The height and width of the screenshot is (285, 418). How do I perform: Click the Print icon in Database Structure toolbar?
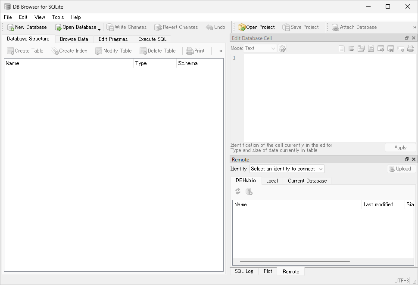click(190, 51)
